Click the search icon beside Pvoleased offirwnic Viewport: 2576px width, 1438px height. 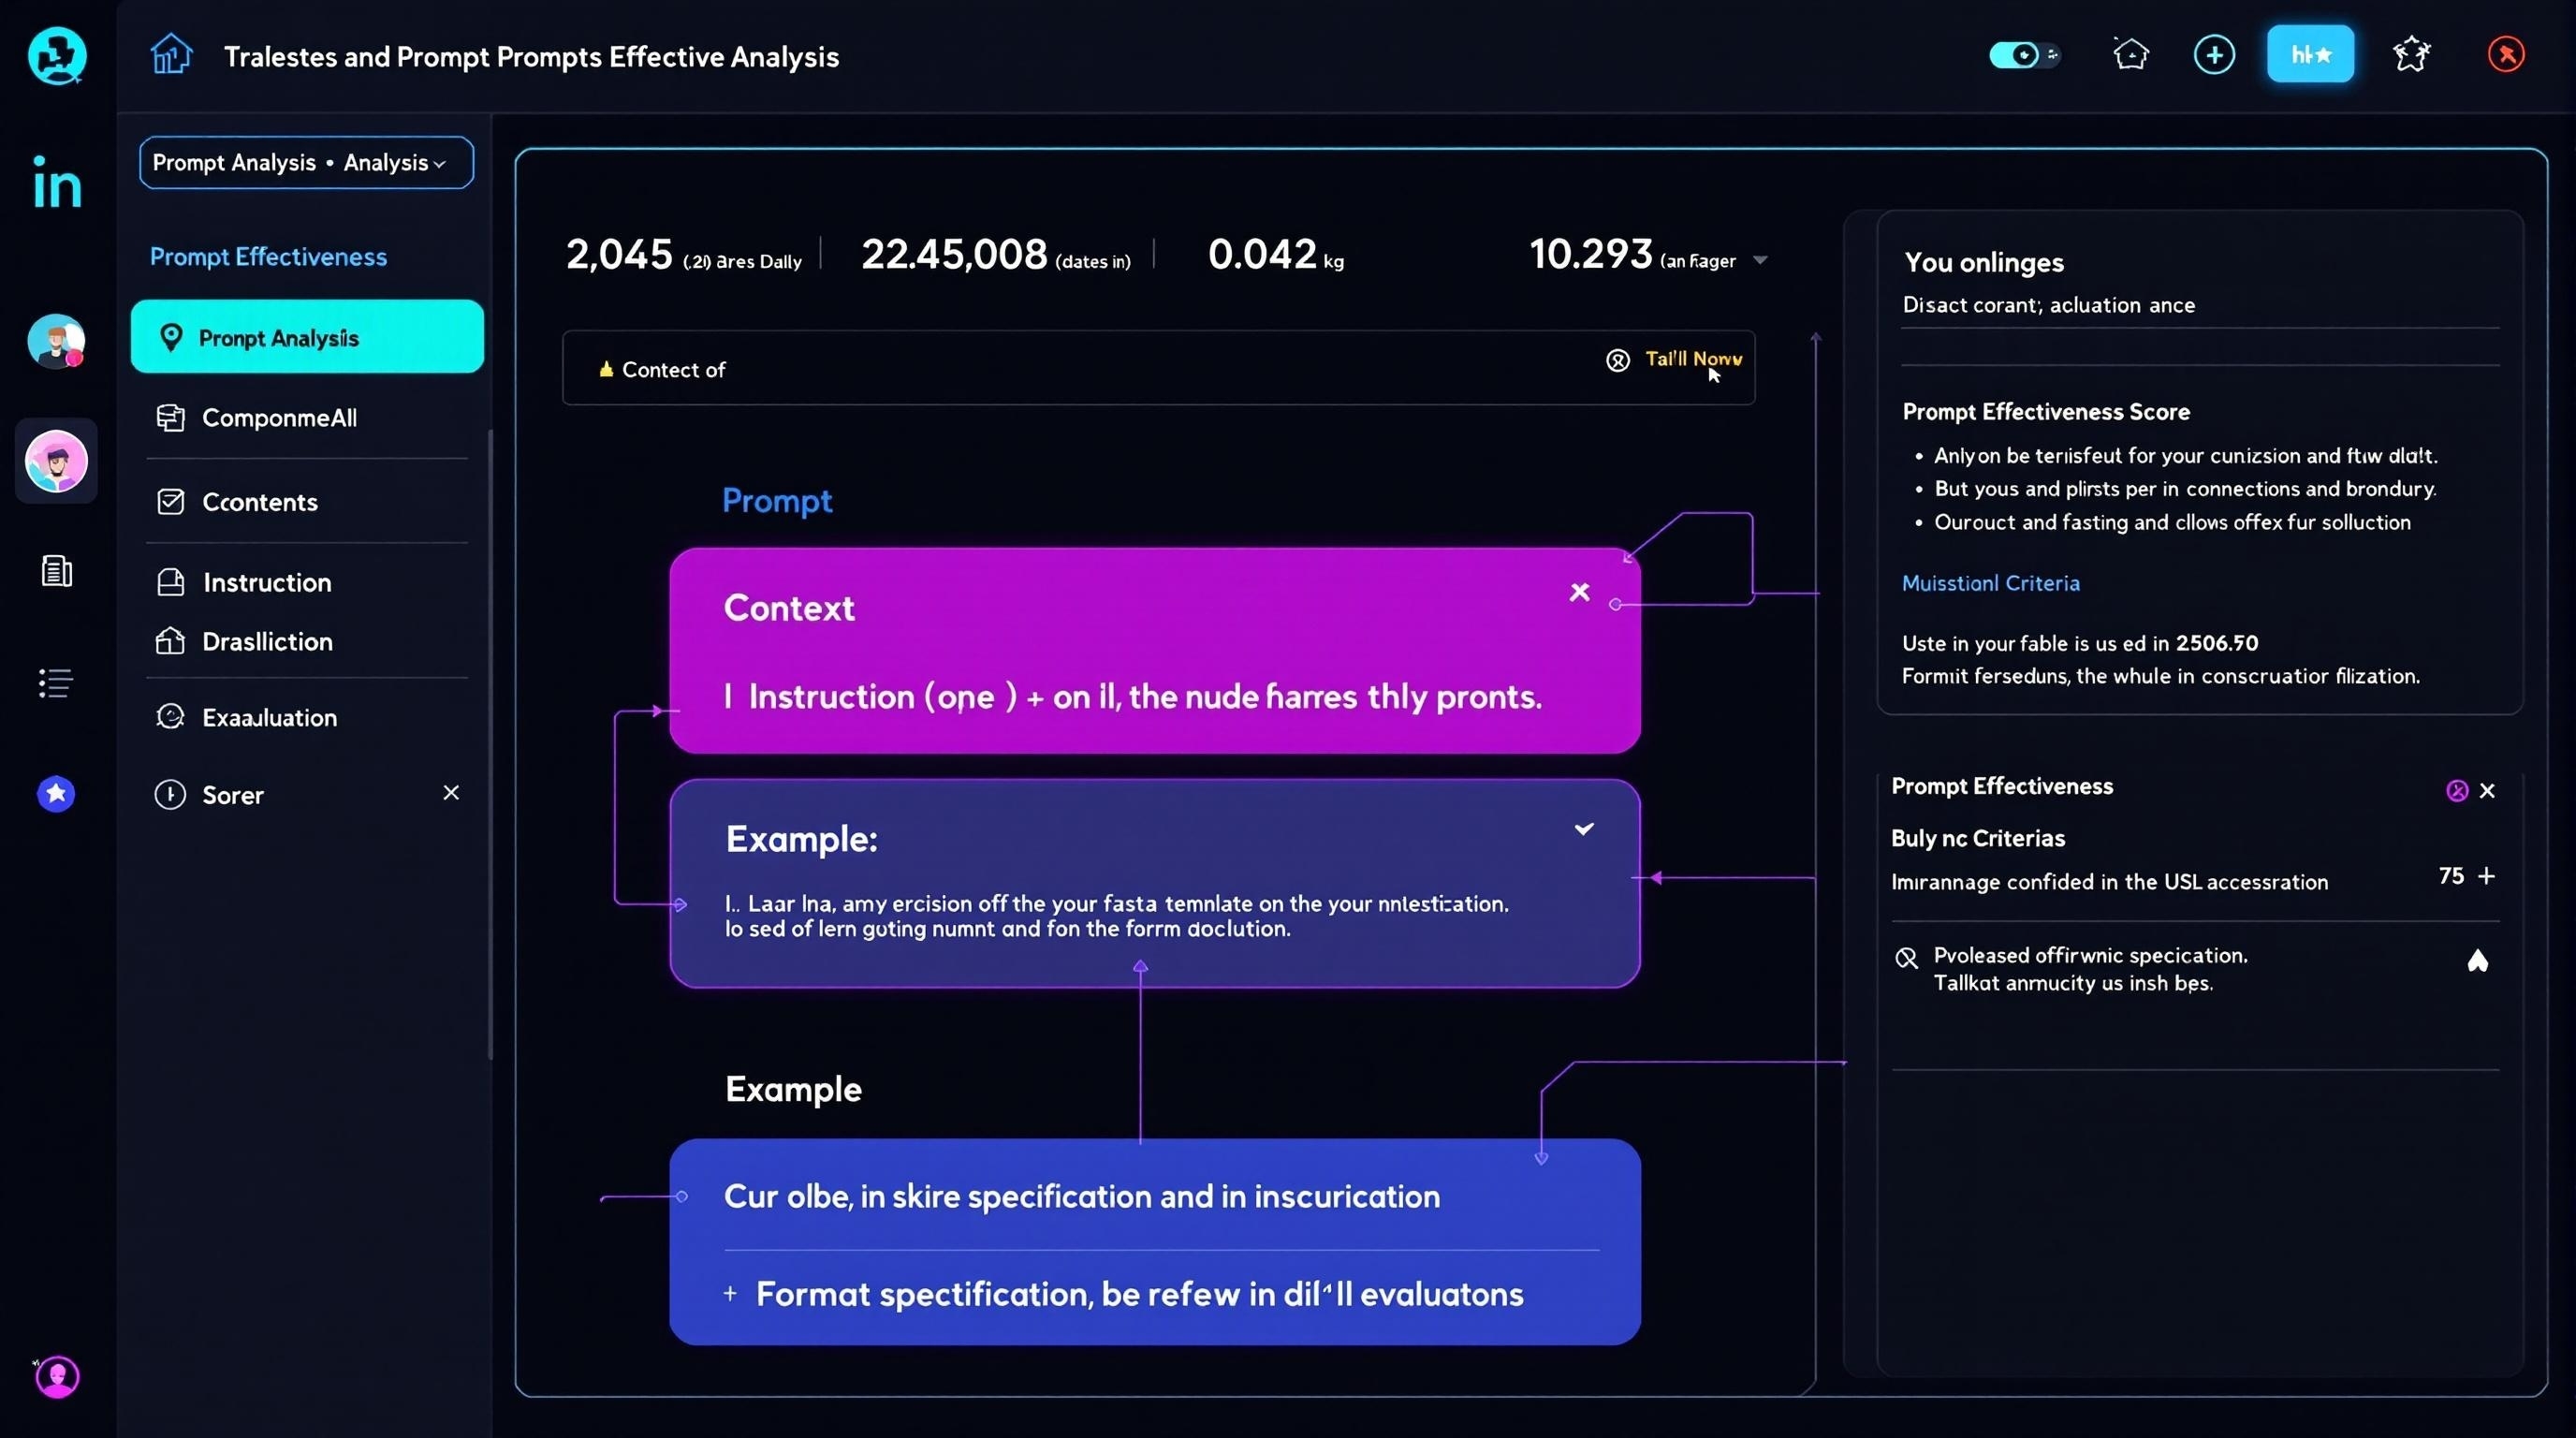(x=1906, y=958)
